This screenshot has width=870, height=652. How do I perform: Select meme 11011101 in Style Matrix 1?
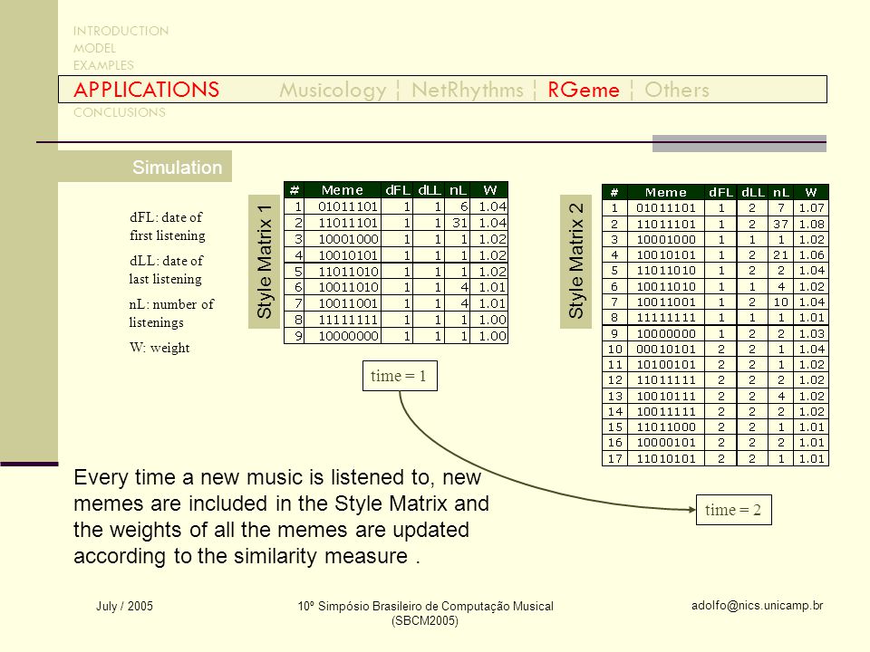pos(348,223)
